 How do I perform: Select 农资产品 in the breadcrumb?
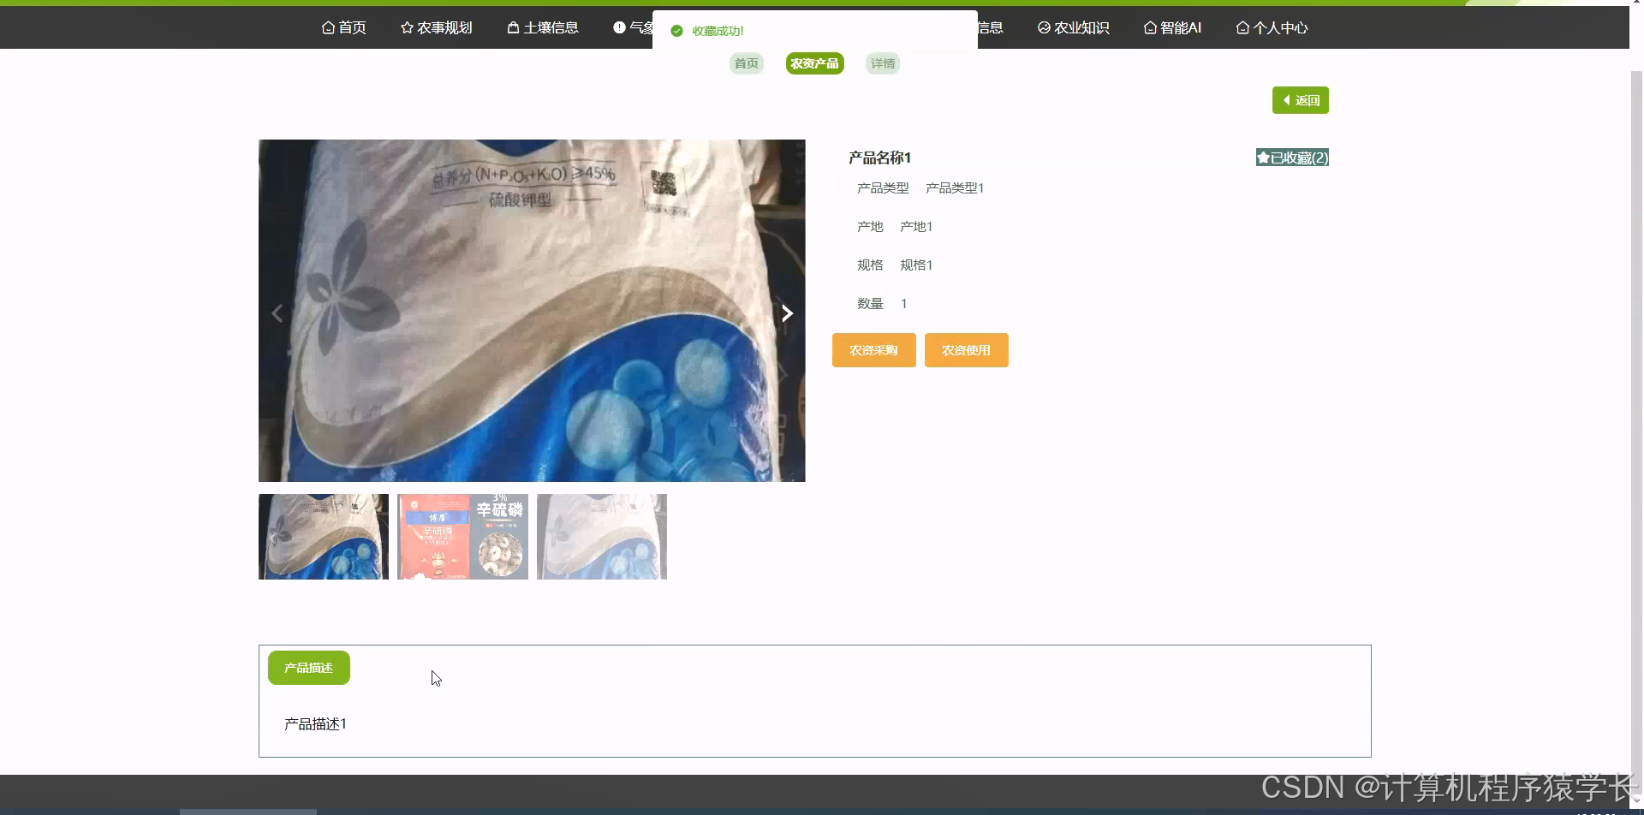813,62
